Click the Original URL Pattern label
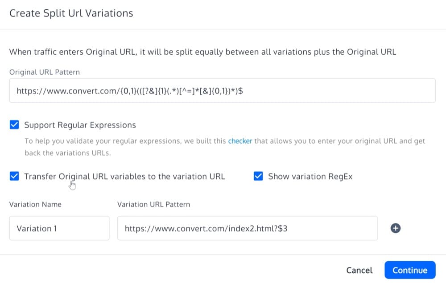 pyautogui.click(x=45, y=72)
